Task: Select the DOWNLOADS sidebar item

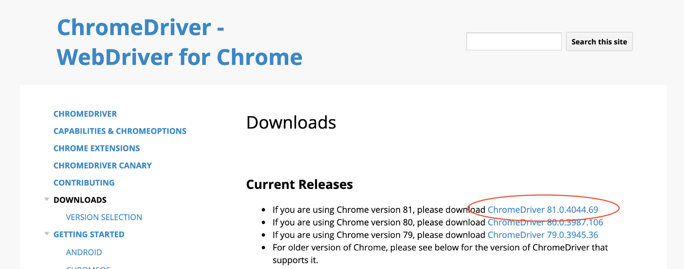Action: coord(80,200)
